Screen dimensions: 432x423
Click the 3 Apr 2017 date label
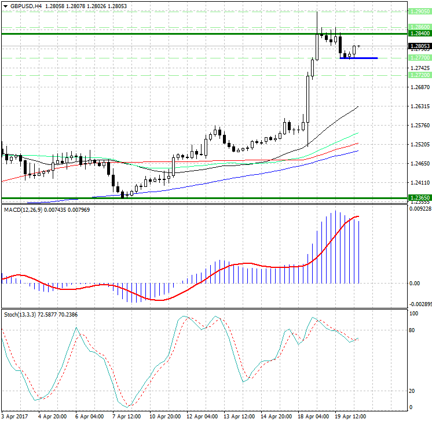(15, 416)
